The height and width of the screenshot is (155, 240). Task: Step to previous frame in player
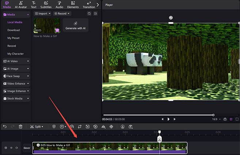163,119
